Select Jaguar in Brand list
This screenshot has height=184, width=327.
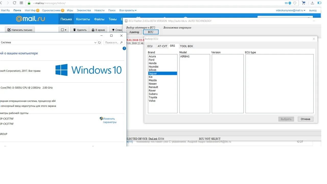click(162, 73)
